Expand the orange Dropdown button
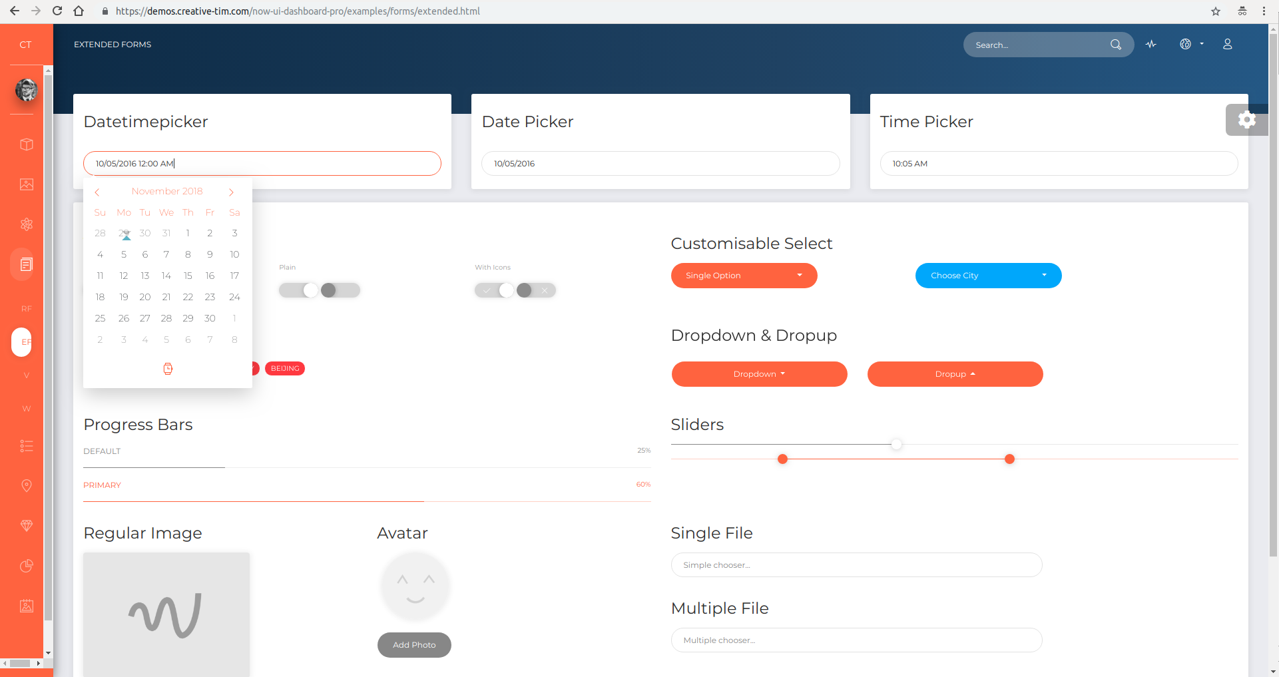Image resolution: width=1279 pixels, height=677 pixels. click(760, 374)
